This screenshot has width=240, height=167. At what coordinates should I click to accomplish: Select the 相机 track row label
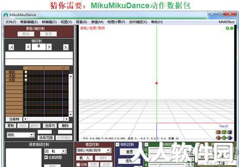(x=14, y=72)
